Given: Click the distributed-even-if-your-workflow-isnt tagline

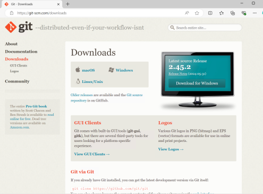Looking at the screenshot, I should point(89,28).
